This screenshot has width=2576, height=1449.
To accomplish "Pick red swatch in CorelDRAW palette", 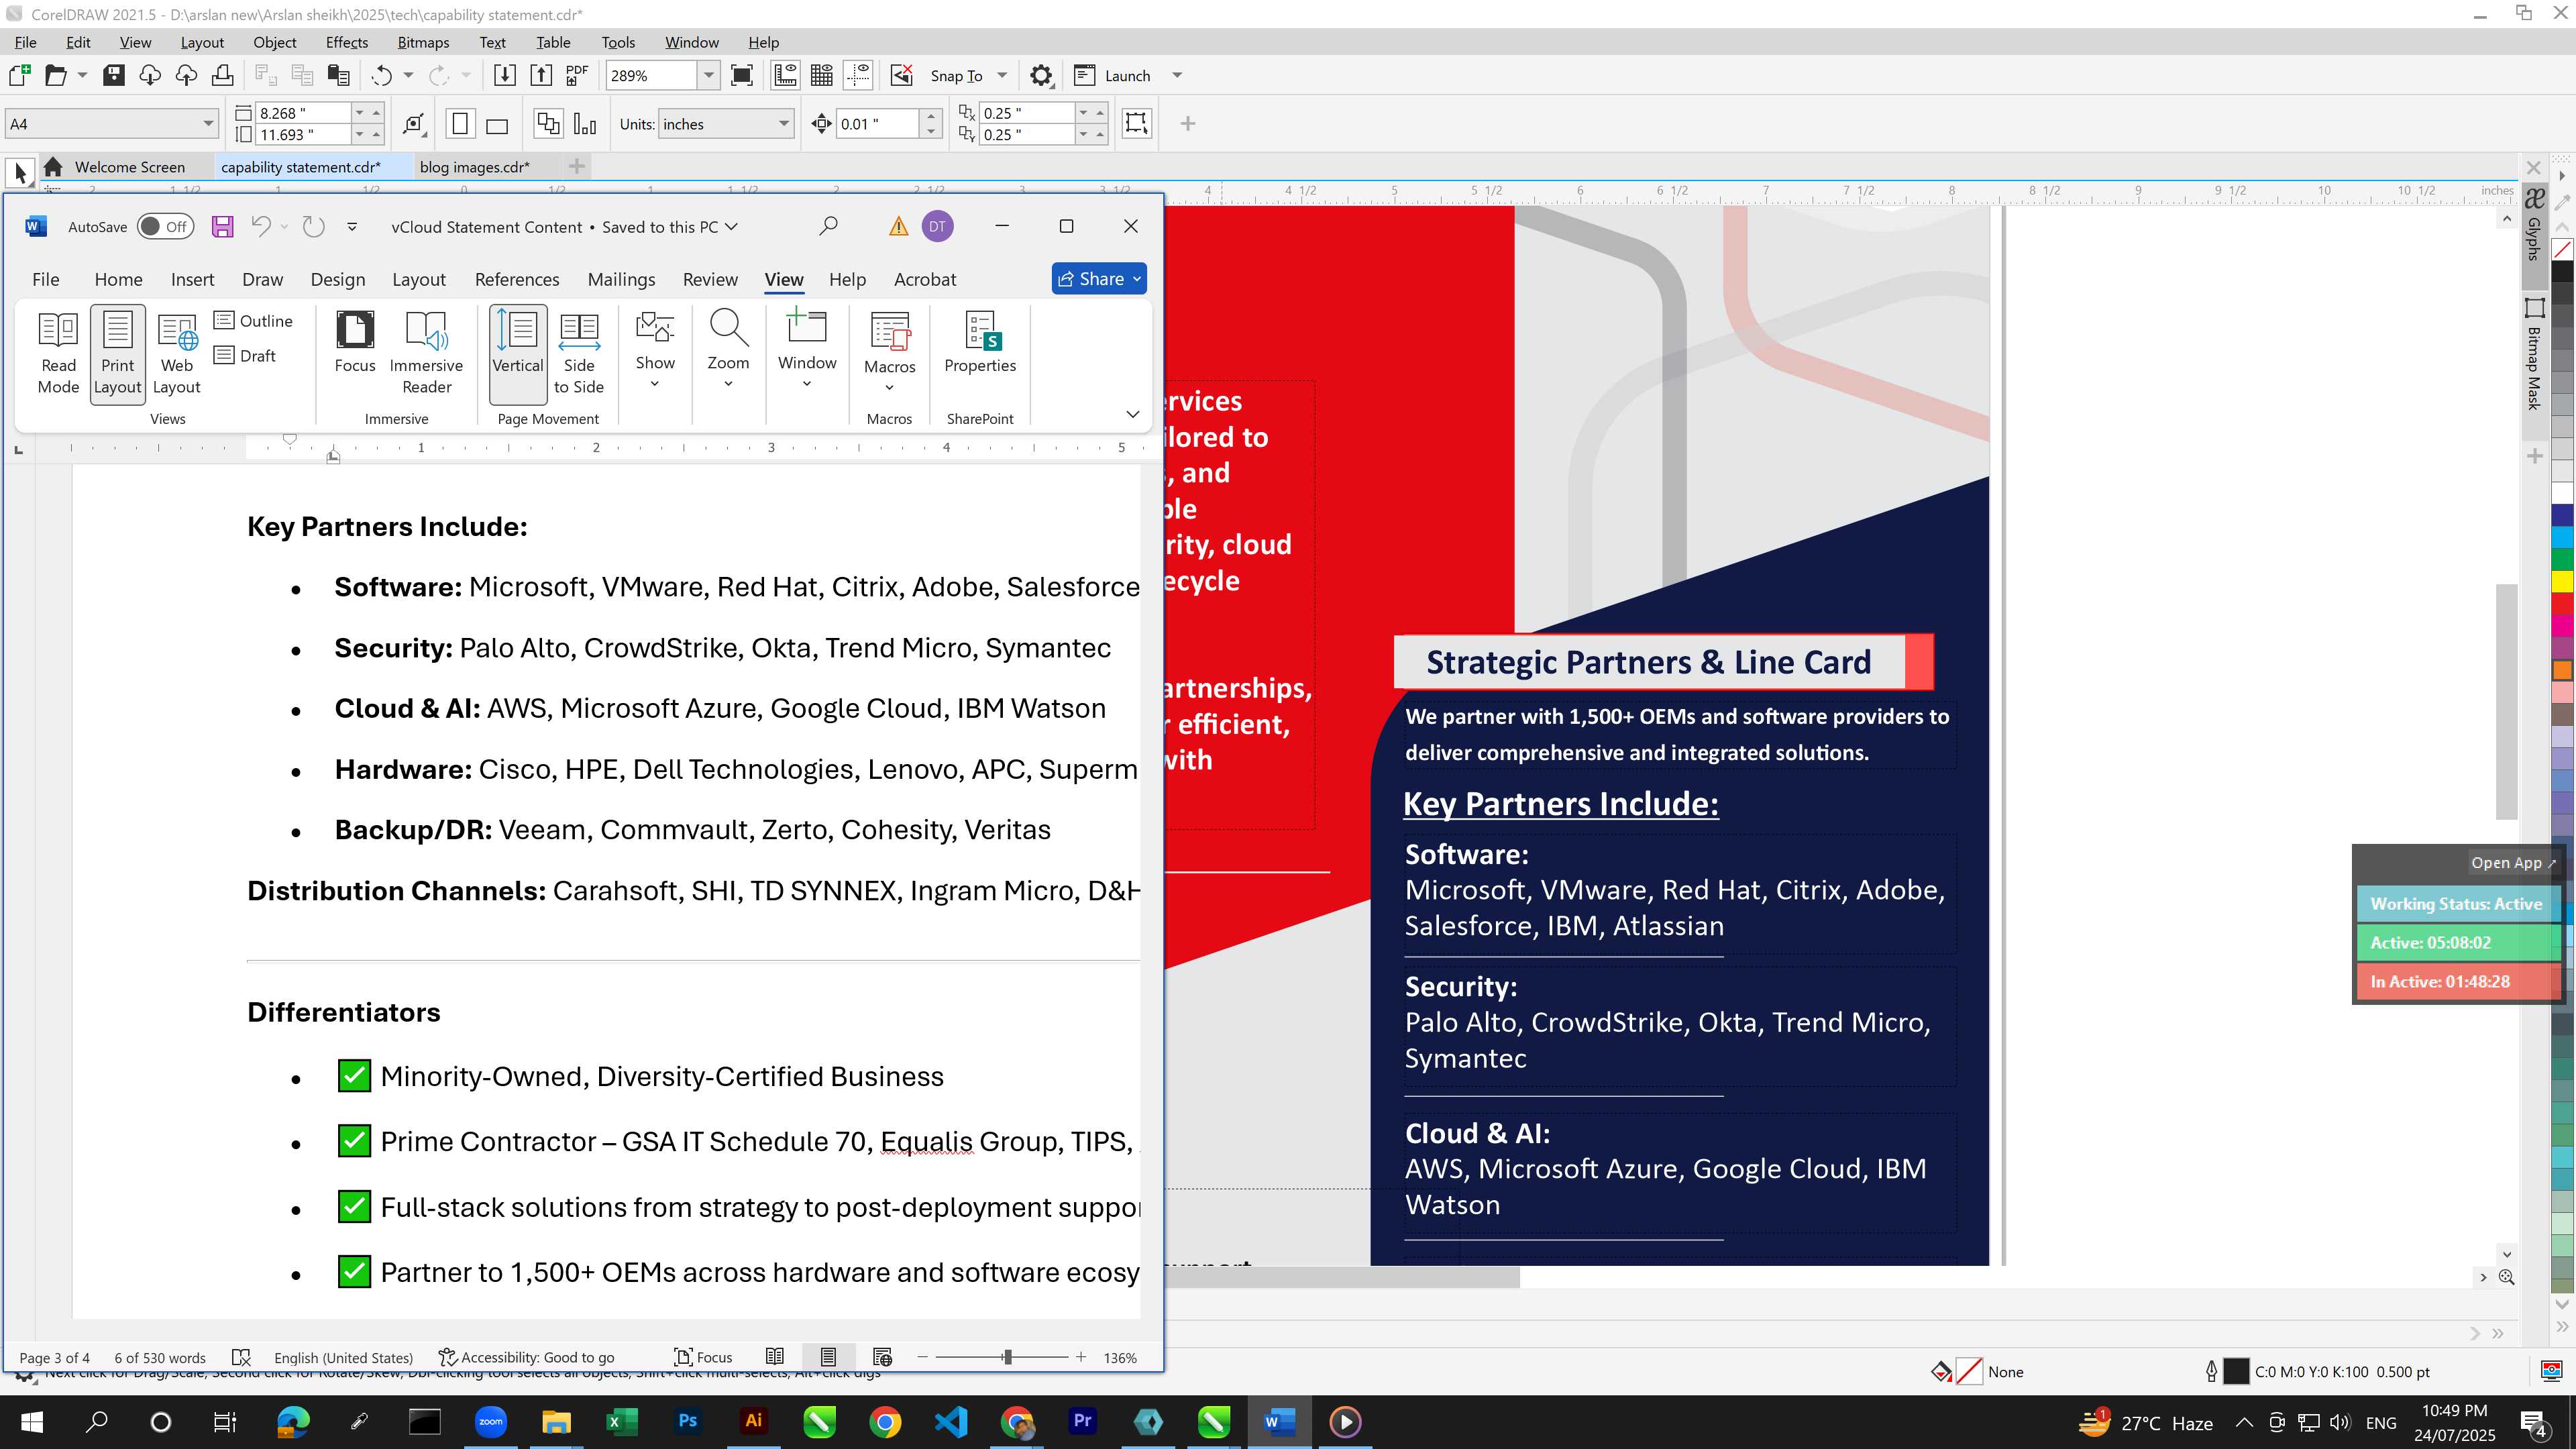I will coord(2562,603).
